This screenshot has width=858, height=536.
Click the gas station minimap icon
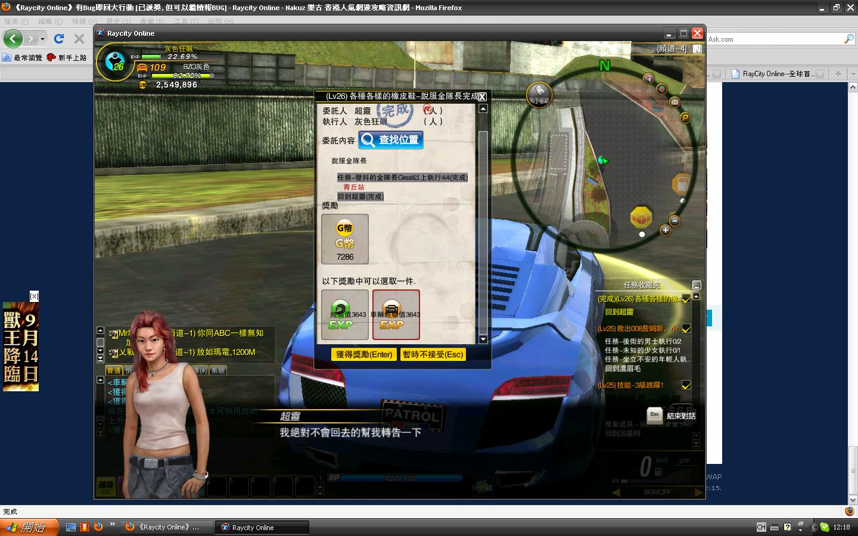(x=680, y=183)
